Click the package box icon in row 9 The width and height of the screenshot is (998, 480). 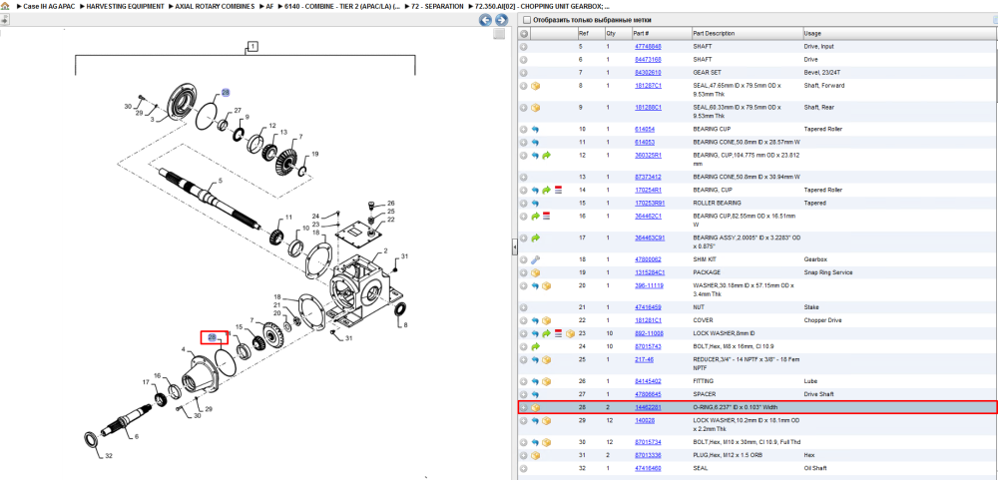(x=535, y=108)
